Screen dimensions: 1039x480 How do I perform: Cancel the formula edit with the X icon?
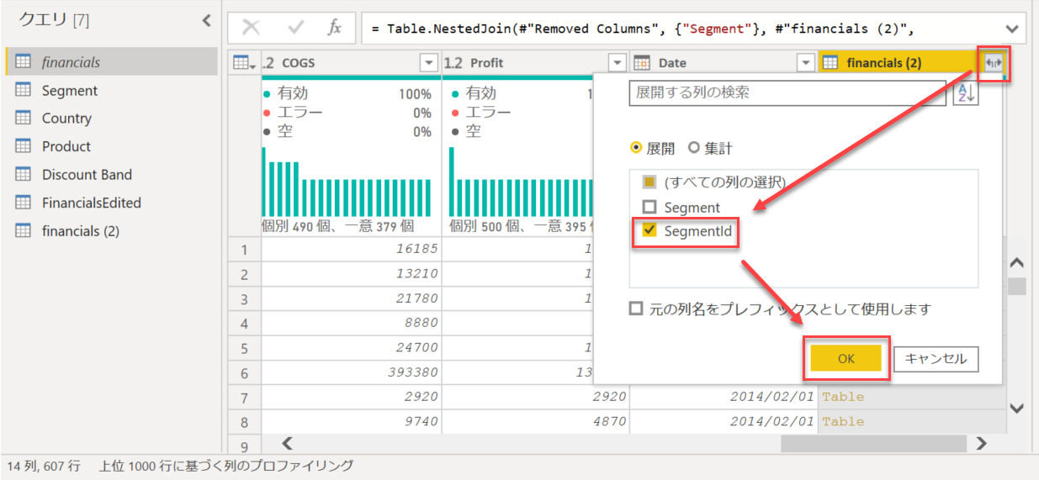click(251, 28)
